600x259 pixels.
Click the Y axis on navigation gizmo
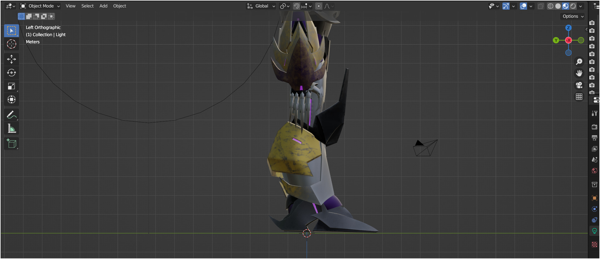[556, 40]
